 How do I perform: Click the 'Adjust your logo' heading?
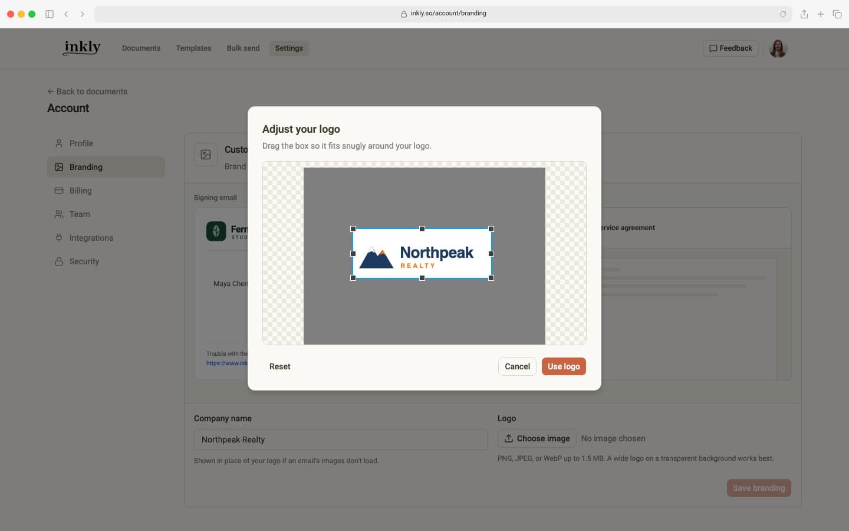pos(301,129)
